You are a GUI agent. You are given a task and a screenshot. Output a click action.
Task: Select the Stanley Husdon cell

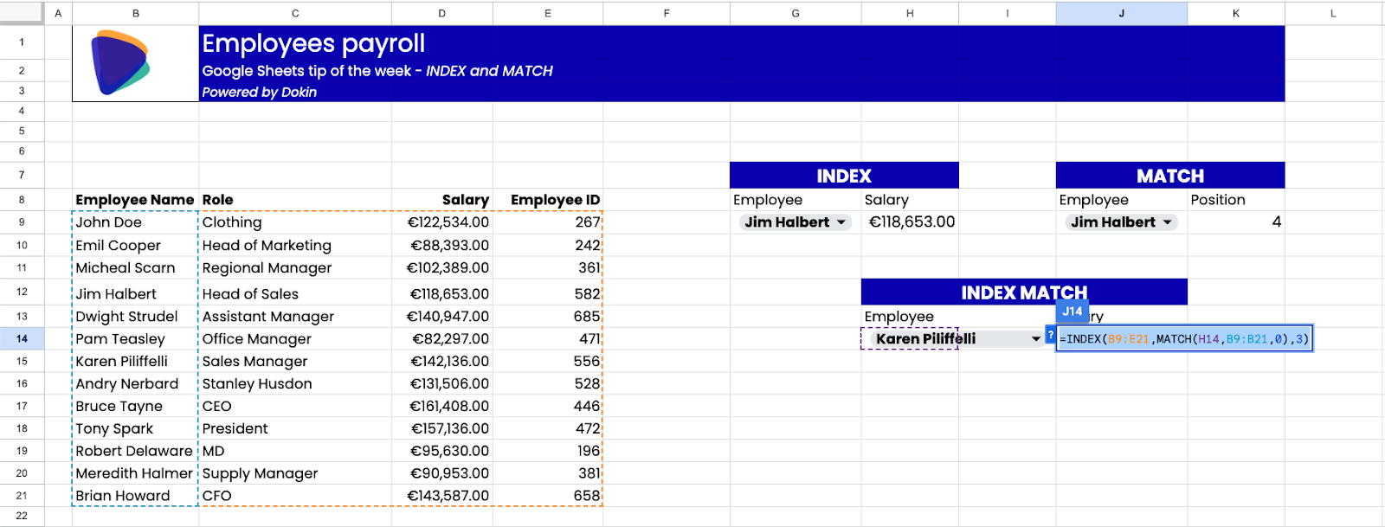[295, 384]
